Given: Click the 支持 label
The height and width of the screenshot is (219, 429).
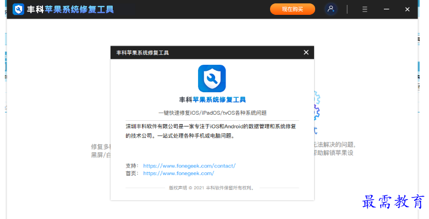Looking at the screenshot, I should pos(132,166).
